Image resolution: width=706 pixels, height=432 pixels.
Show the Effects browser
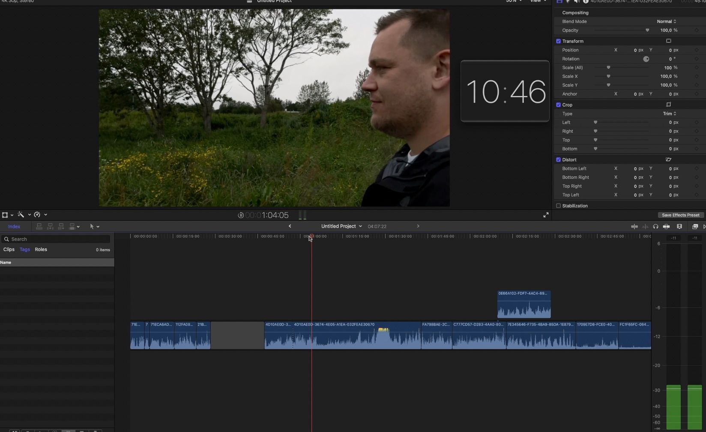point(695,226)
